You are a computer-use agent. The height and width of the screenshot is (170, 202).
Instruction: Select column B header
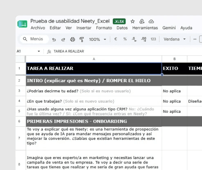[x=175, y=59]
